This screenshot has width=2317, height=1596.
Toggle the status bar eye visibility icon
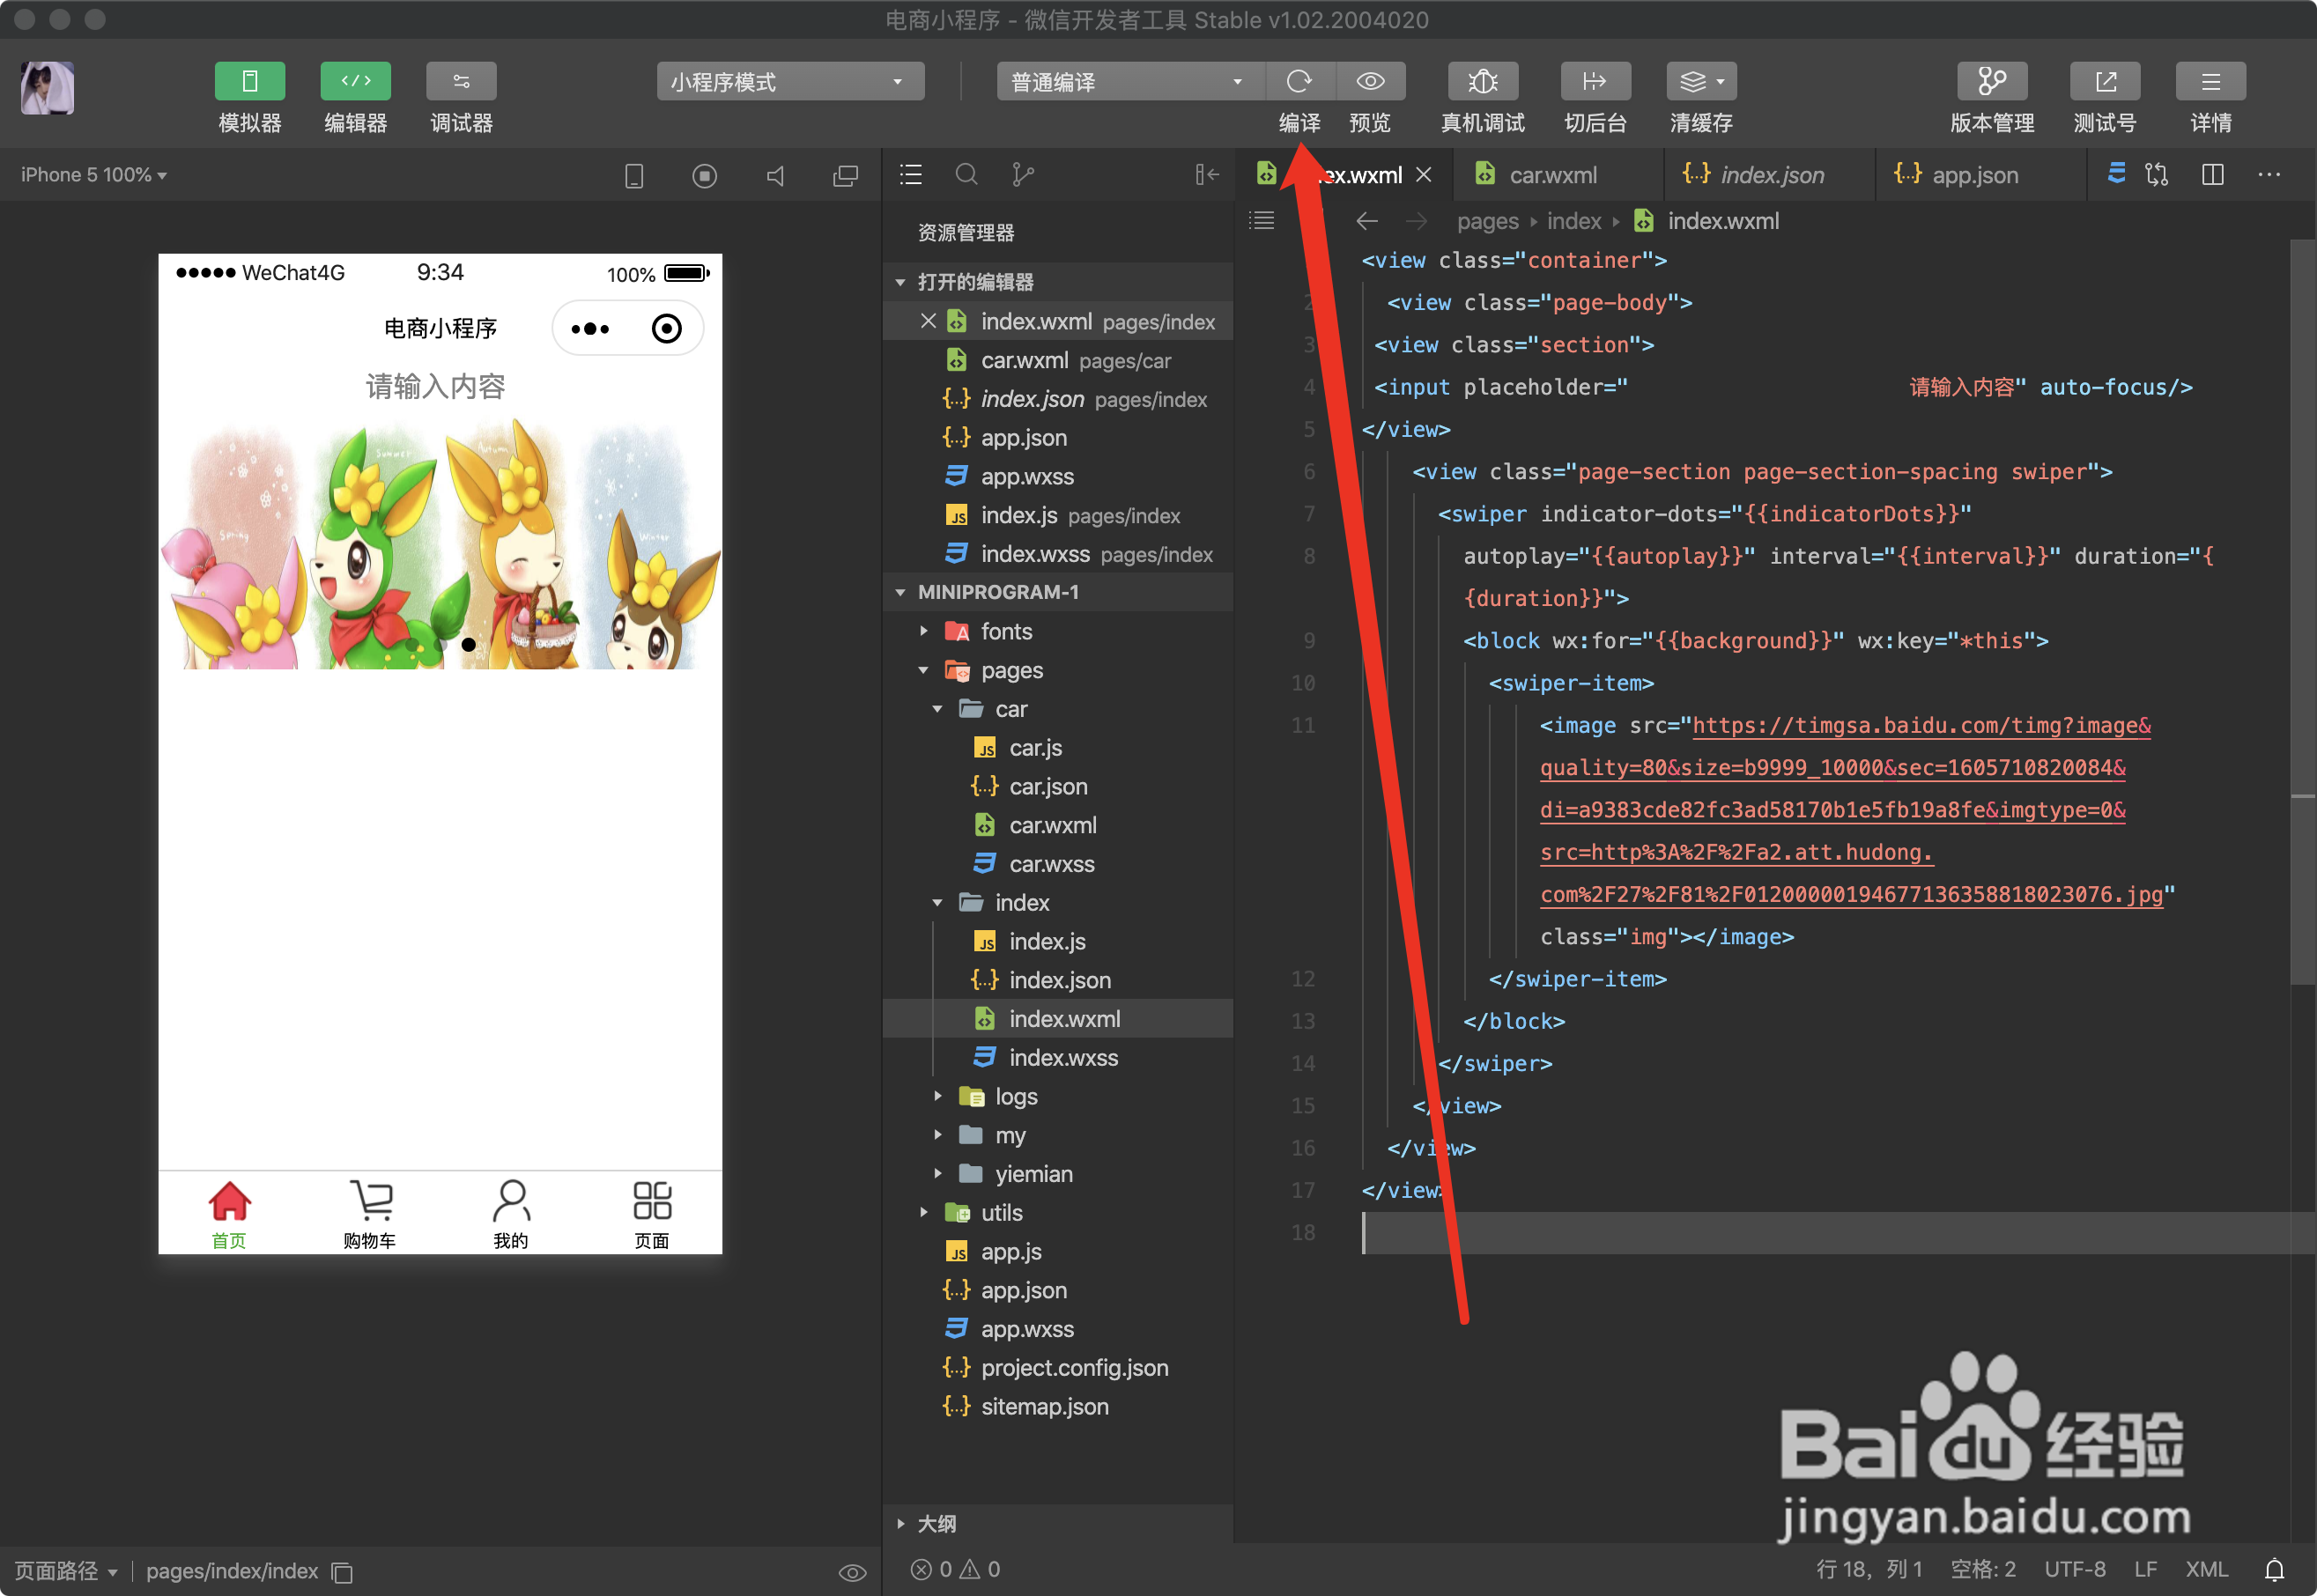(x=852, y=1572)
